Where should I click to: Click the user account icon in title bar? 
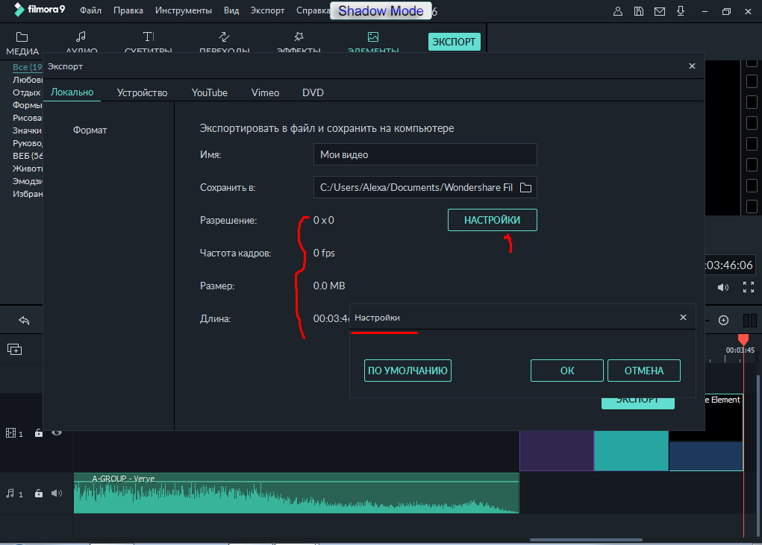(x=617, y=11)
